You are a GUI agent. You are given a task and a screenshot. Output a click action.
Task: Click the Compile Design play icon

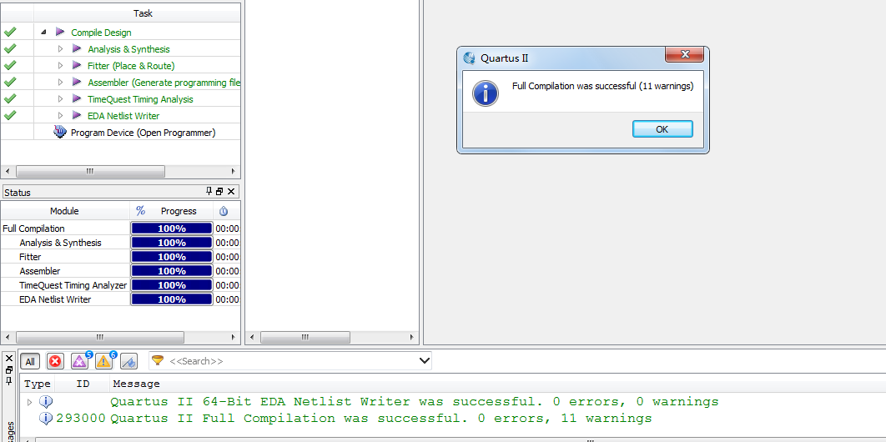tap(60, 33)
